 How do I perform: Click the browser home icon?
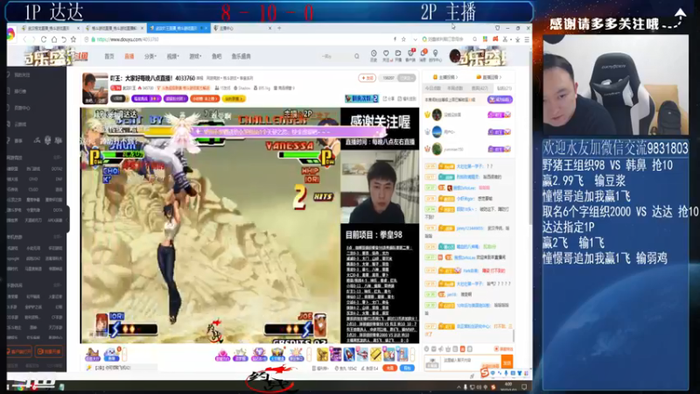(54, 39)
